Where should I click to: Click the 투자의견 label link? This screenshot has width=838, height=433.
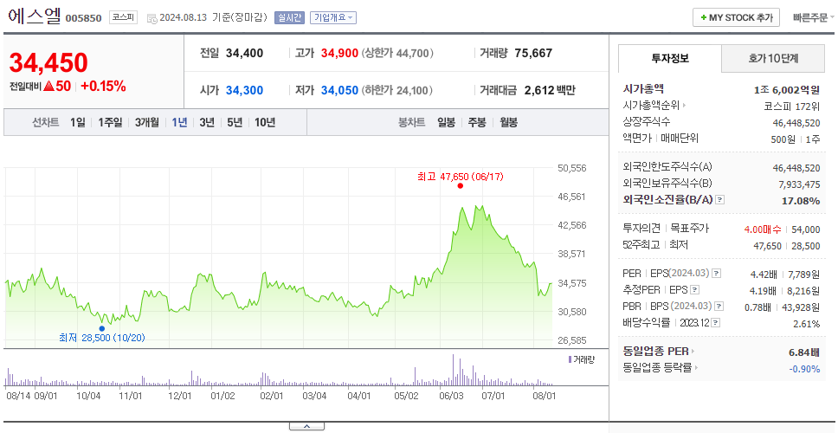[641, 229]
